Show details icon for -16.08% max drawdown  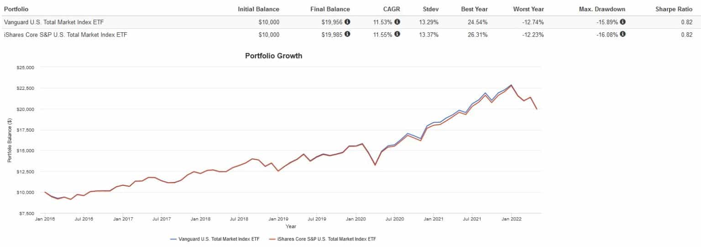(623, 34)
